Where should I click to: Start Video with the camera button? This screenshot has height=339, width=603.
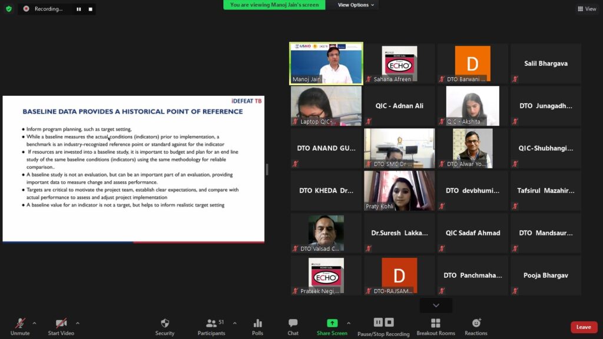[x=61, y=327]
